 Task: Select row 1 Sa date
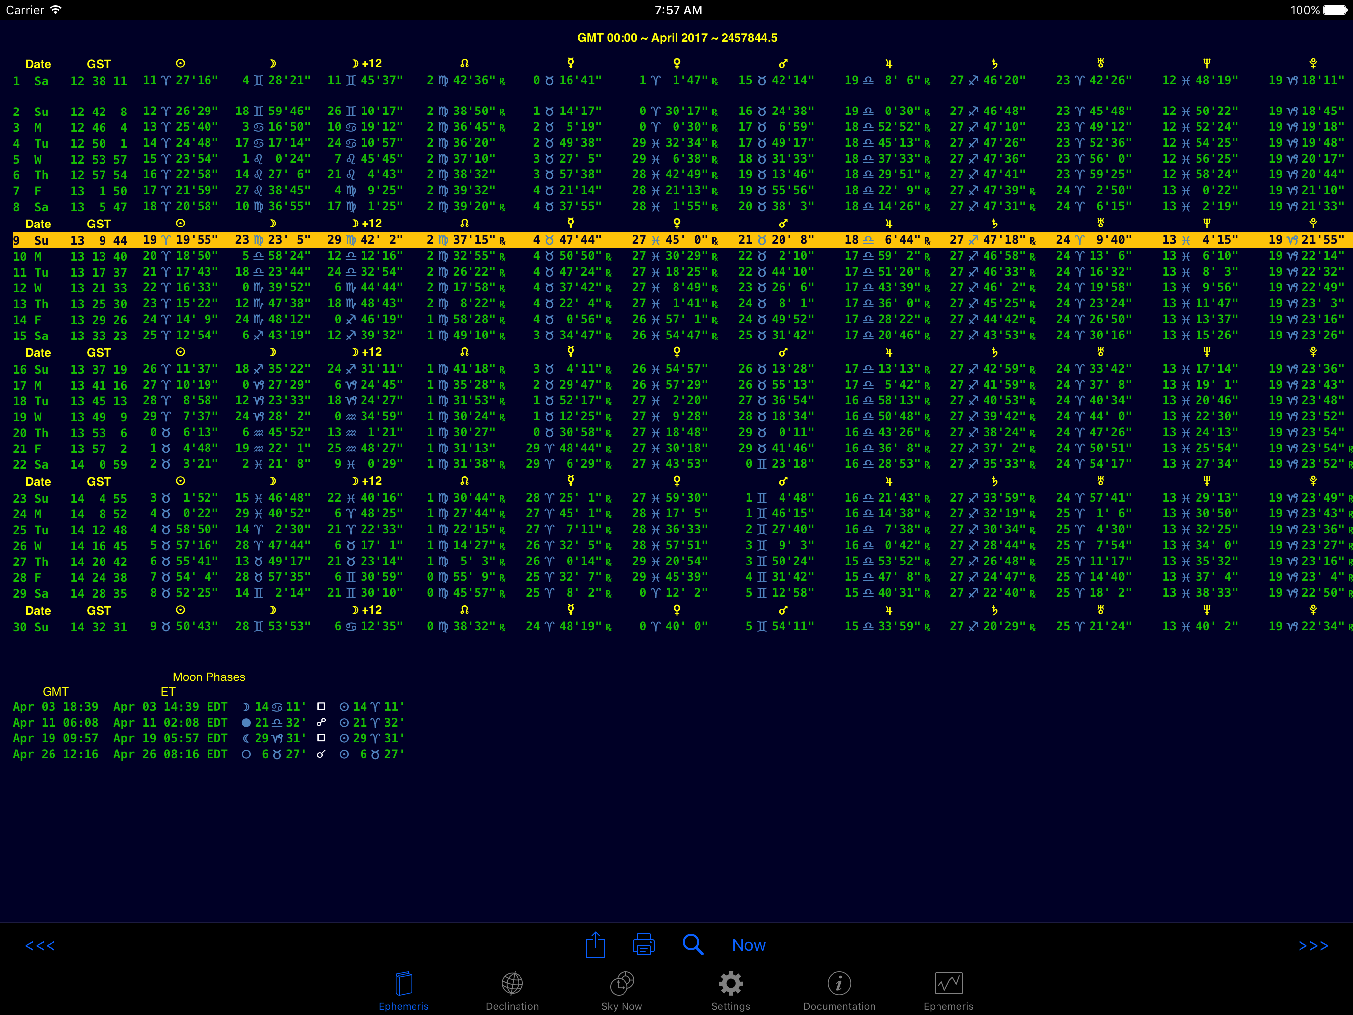[31, 81]
